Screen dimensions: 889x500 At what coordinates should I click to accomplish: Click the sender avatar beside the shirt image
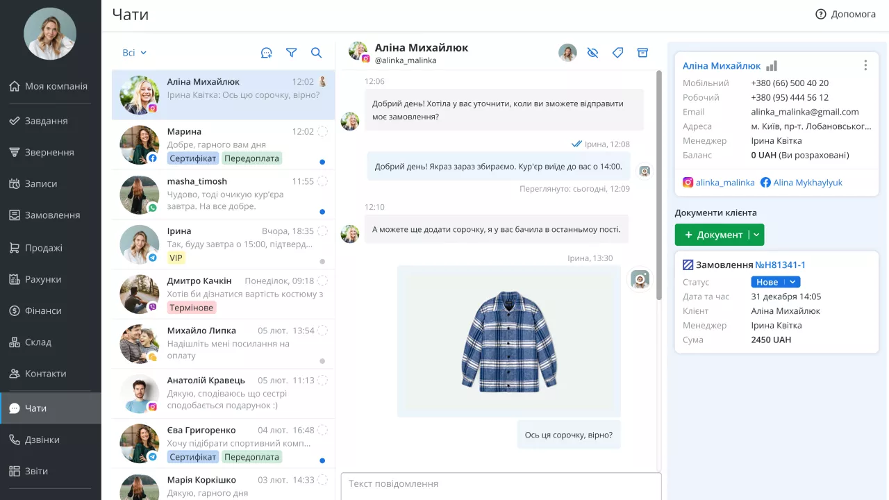pyautogui.click(x=640, y=279)
